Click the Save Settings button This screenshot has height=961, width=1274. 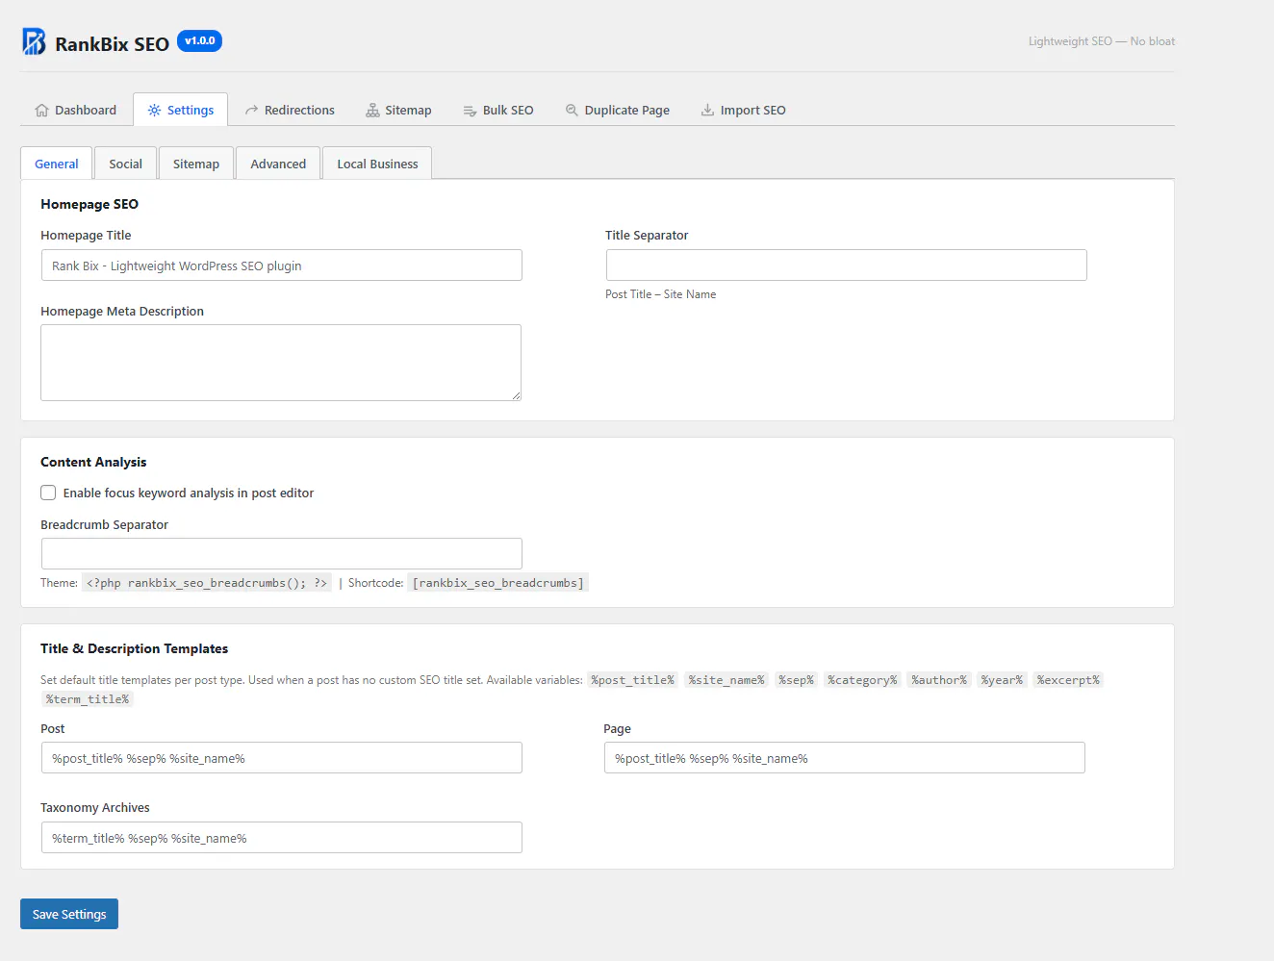coord(69,914)
